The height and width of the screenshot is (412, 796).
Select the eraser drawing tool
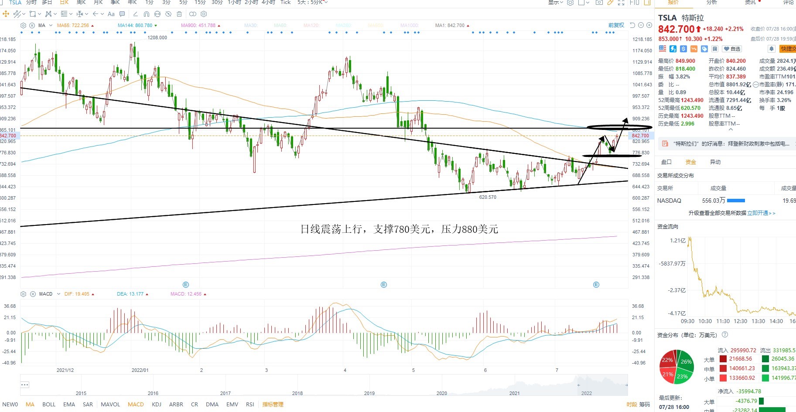click(x=135, y=14)
